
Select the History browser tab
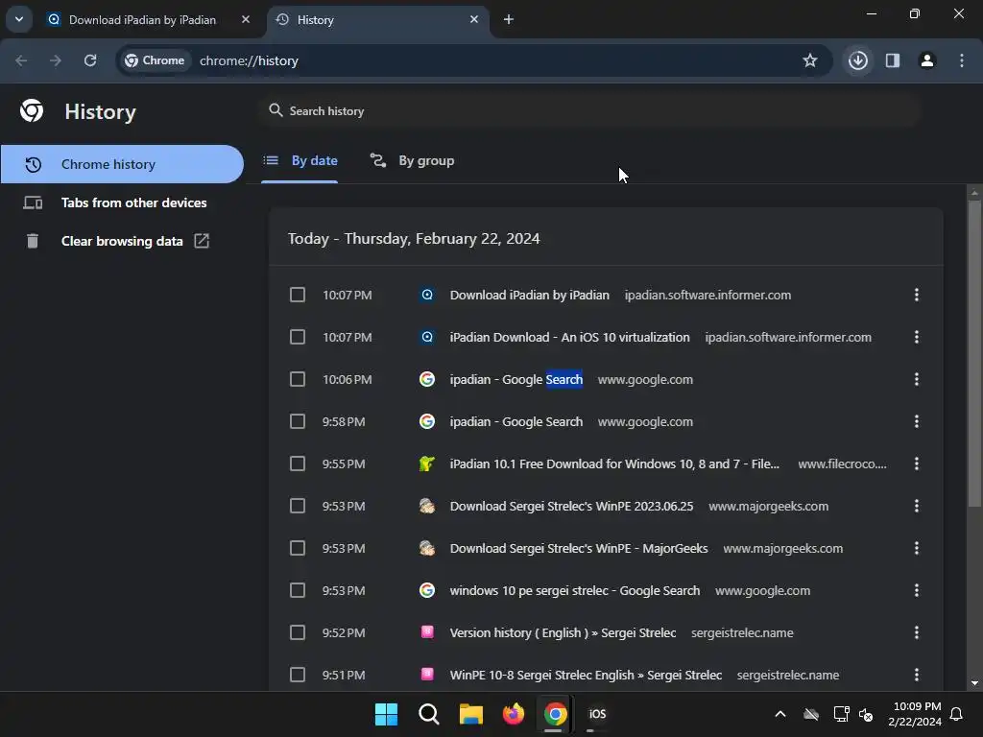378,19
